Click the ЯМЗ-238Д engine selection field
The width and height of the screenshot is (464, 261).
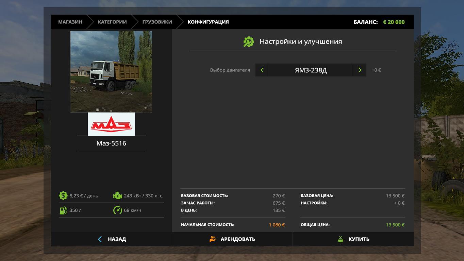(x=311, y=70)
